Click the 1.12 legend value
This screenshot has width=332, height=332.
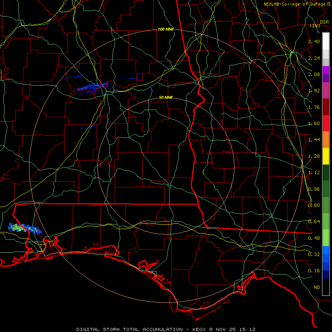pos(314,173)
